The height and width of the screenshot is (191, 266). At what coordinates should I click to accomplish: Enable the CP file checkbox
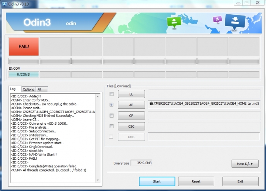point(112,115)
